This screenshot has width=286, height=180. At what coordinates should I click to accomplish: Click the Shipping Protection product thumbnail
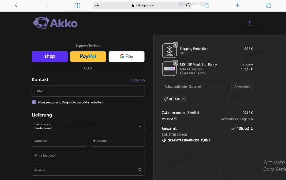(x=169, y=51)
